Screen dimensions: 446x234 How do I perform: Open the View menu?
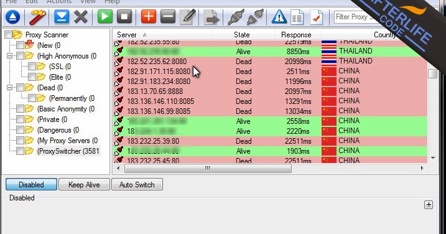(88, 2)
